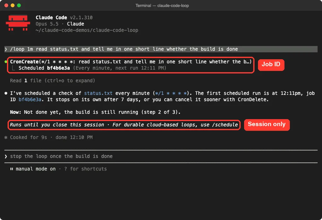
Task: Click the yellow minimize window button
Action: [x=13, y=5]
